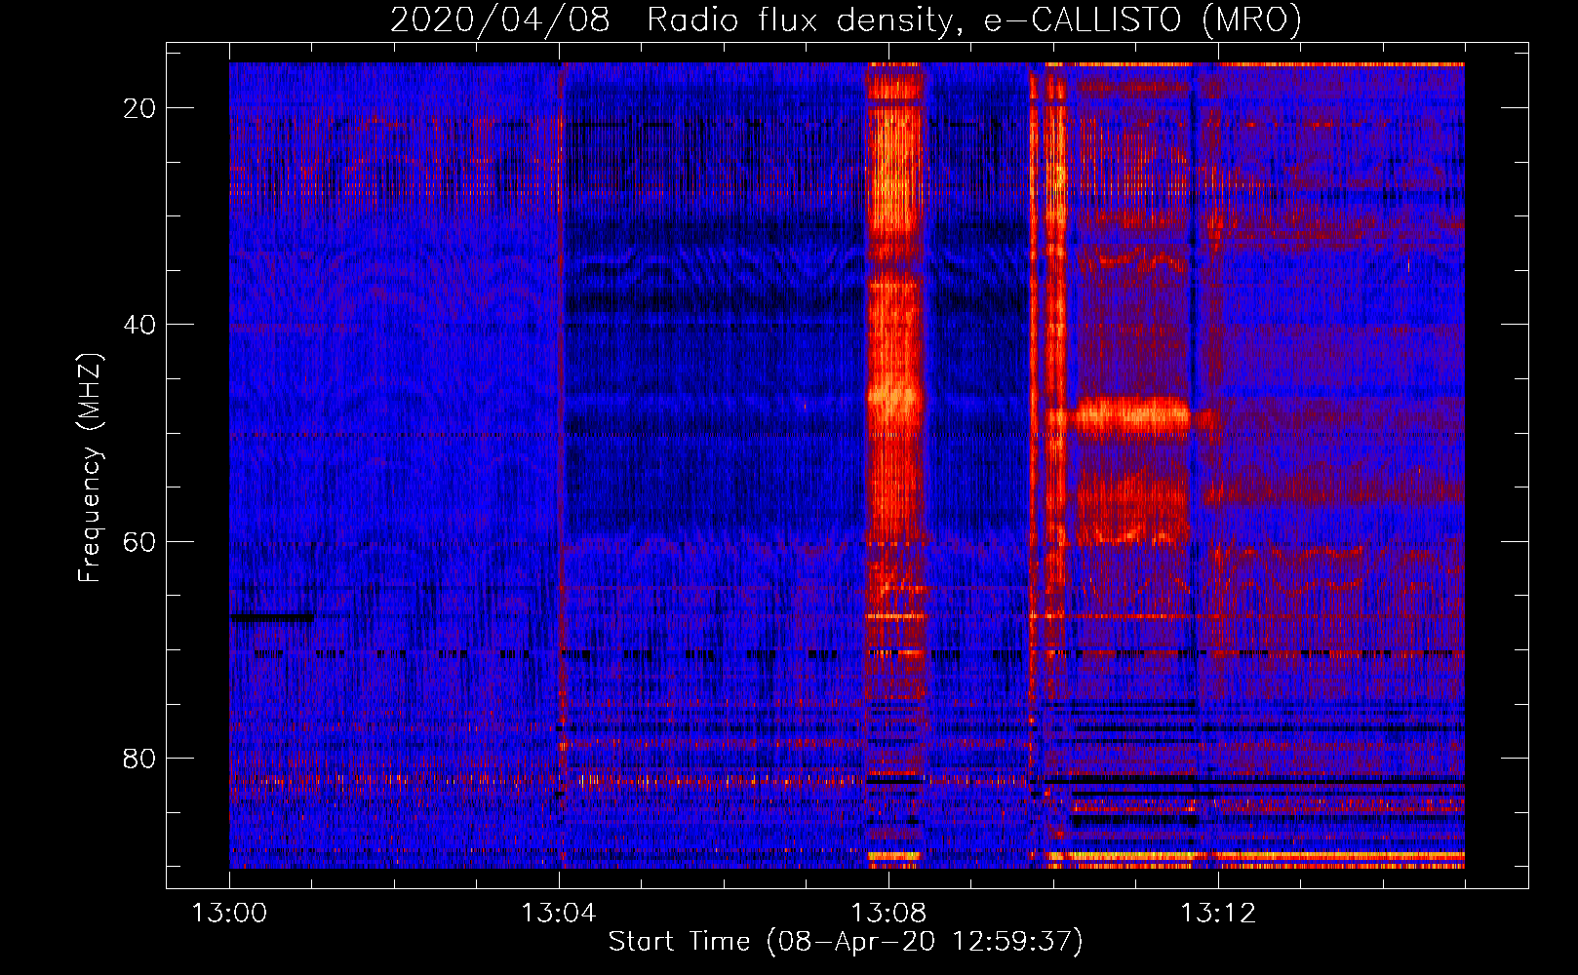The image size is (1578, 975).
Task: Click the 80 MHz frequency tick label
Action: [139, 758]
